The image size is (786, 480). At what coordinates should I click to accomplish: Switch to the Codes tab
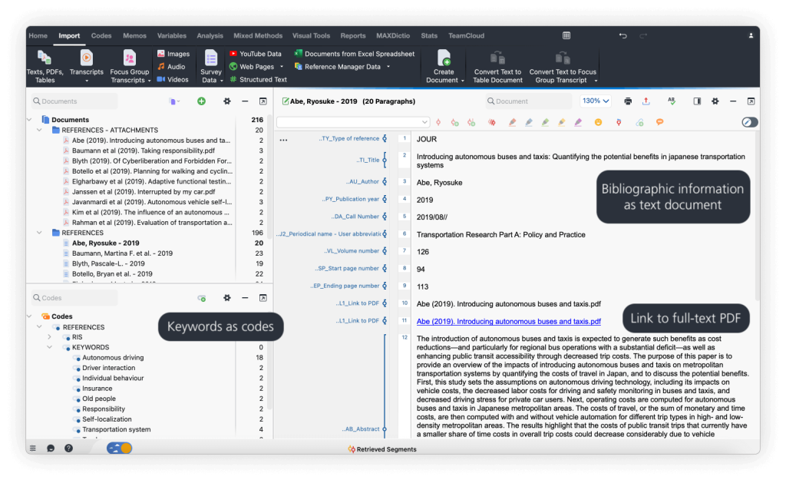[x=101, y=35]
